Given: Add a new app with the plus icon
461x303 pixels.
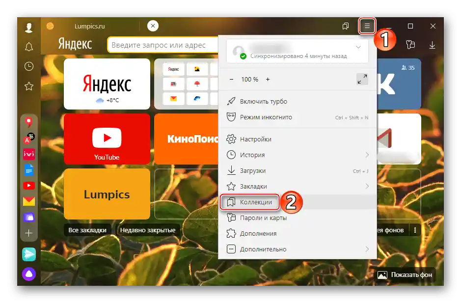Looking at the screenshot, I should (x=29, y=233).
